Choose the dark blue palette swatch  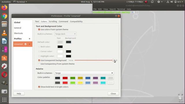tap(88, 78)
